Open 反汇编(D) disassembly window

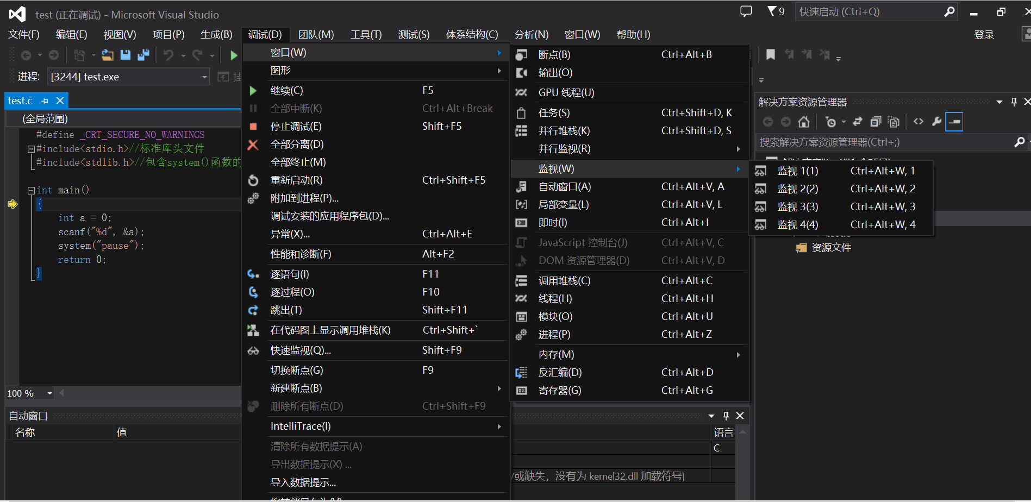(629, 373)
